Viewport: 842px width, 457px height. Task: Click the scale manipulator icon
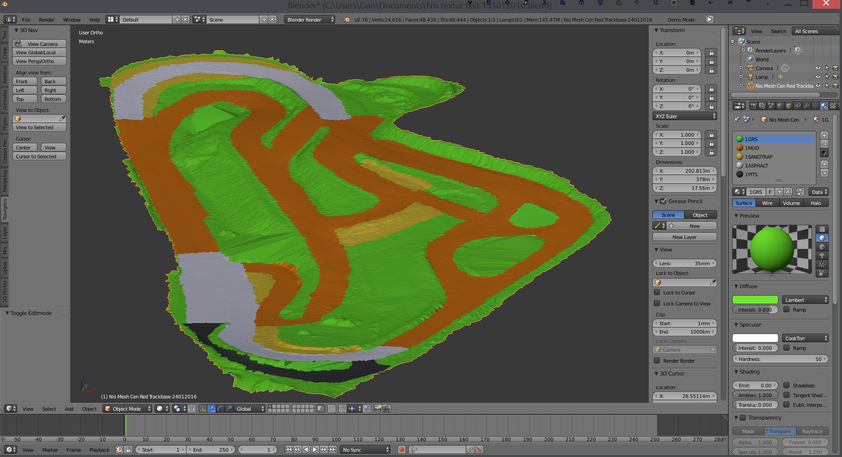pyautogui.click(x=229, y=409)
